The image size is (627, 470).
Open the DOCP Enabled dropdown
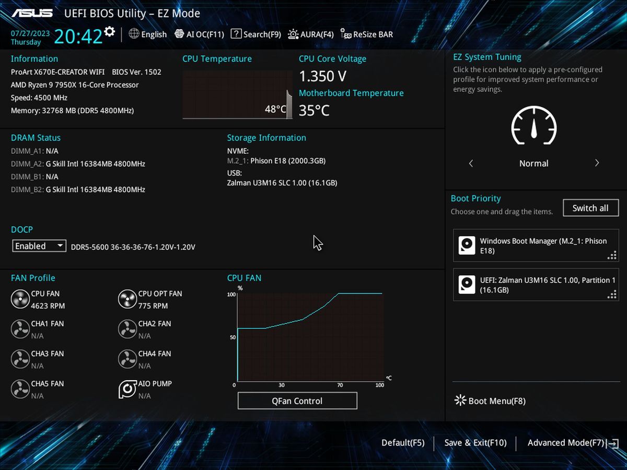[39, 246]
